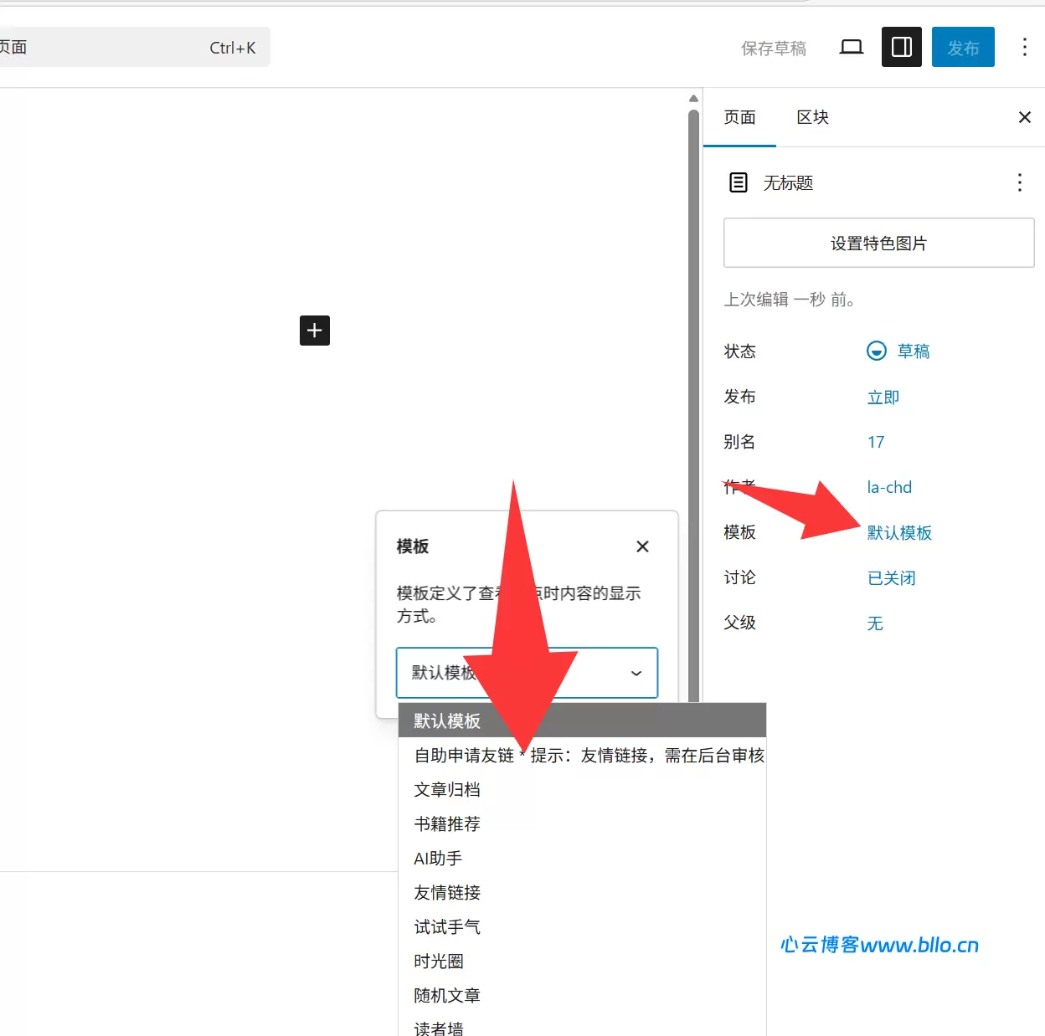Click the page document icon beside 无标题

[738, 182]
